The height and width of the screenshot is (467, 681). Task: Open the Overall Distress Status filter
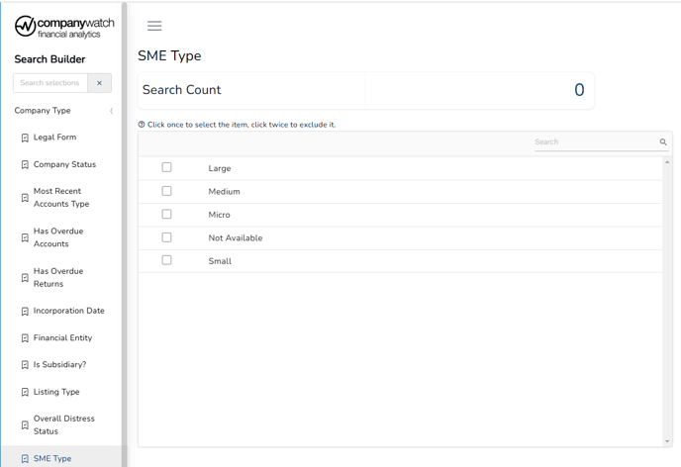point(63,424)
